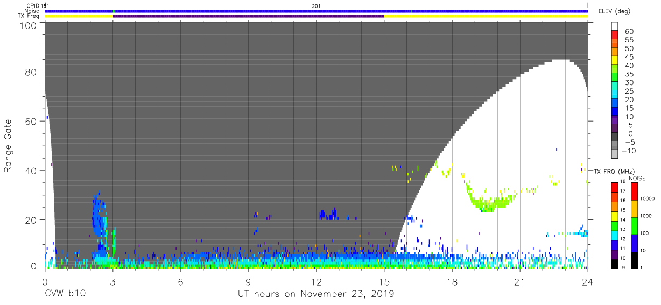Click the Range Gate axis title
Viewport: 661px width, 305px height.
pos(8,146)
